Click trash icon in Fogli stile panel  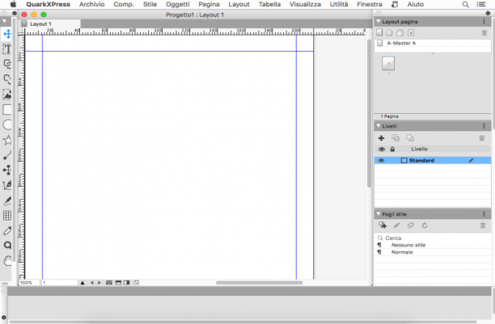tap(483, 225)
